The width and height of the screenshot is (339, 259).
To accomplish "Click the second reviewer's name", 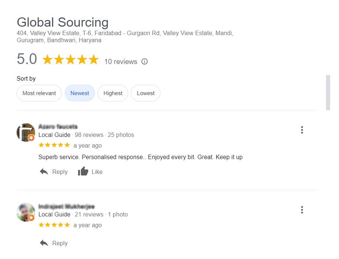I will point(67,206).
